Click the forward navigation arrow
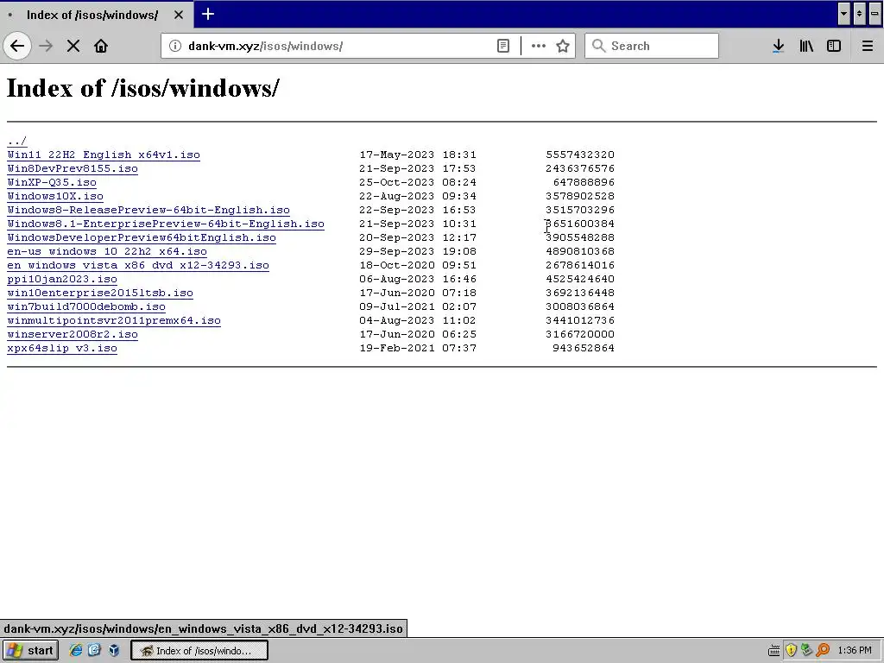884x663 pixels. 46,46
